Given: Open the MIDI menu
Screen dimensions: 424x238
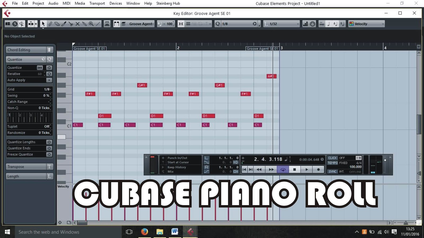Looking at the screenshot, I should tap(67, 3).
